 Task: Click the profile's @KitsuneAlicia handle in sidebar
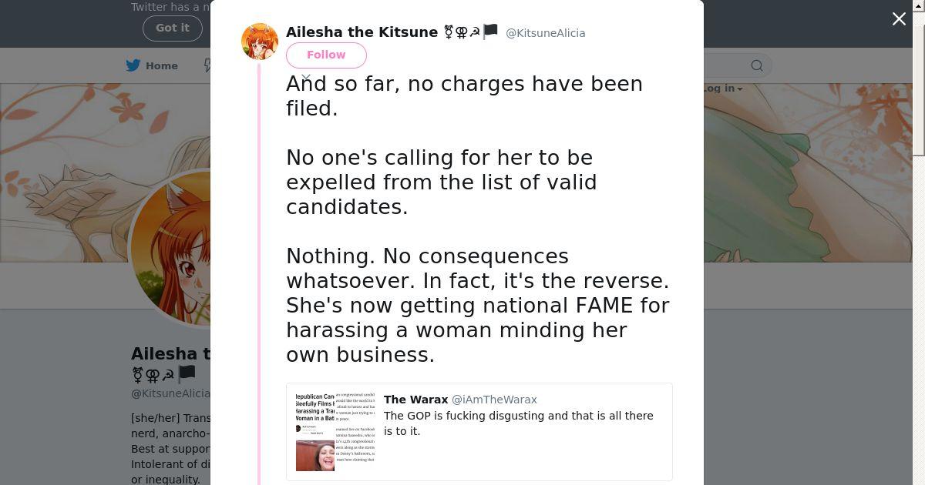pos(170,393)
